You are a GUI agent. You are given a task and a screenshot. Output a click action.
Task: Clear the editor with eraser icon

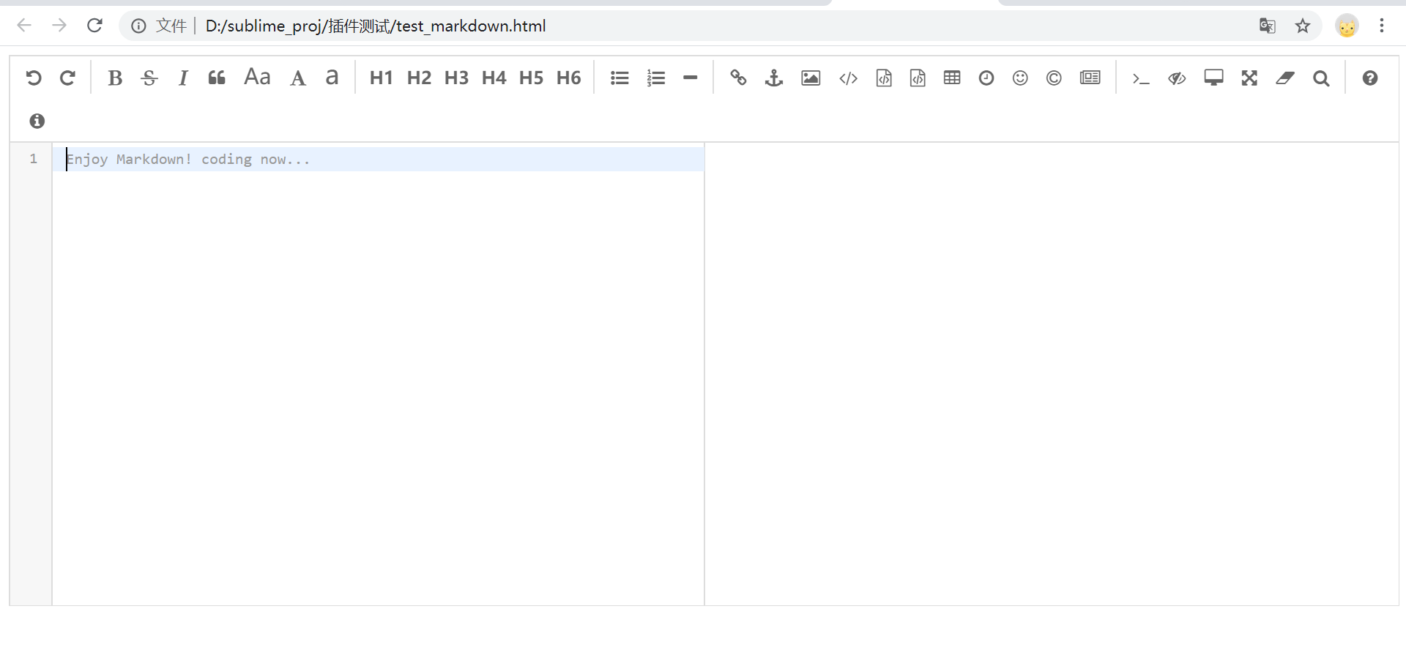tap(1285, 78)
